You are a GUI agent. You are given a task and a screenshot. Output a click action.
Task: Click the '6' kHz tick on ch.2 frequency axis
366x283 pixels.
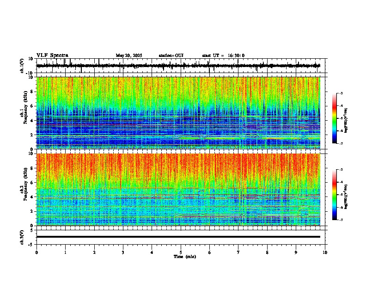[32, 183]
